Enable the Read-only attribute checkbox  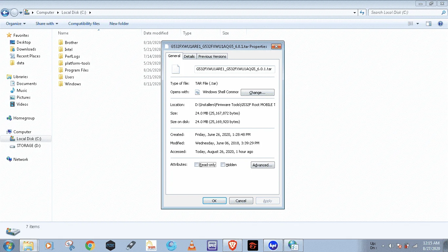(197, 165)
